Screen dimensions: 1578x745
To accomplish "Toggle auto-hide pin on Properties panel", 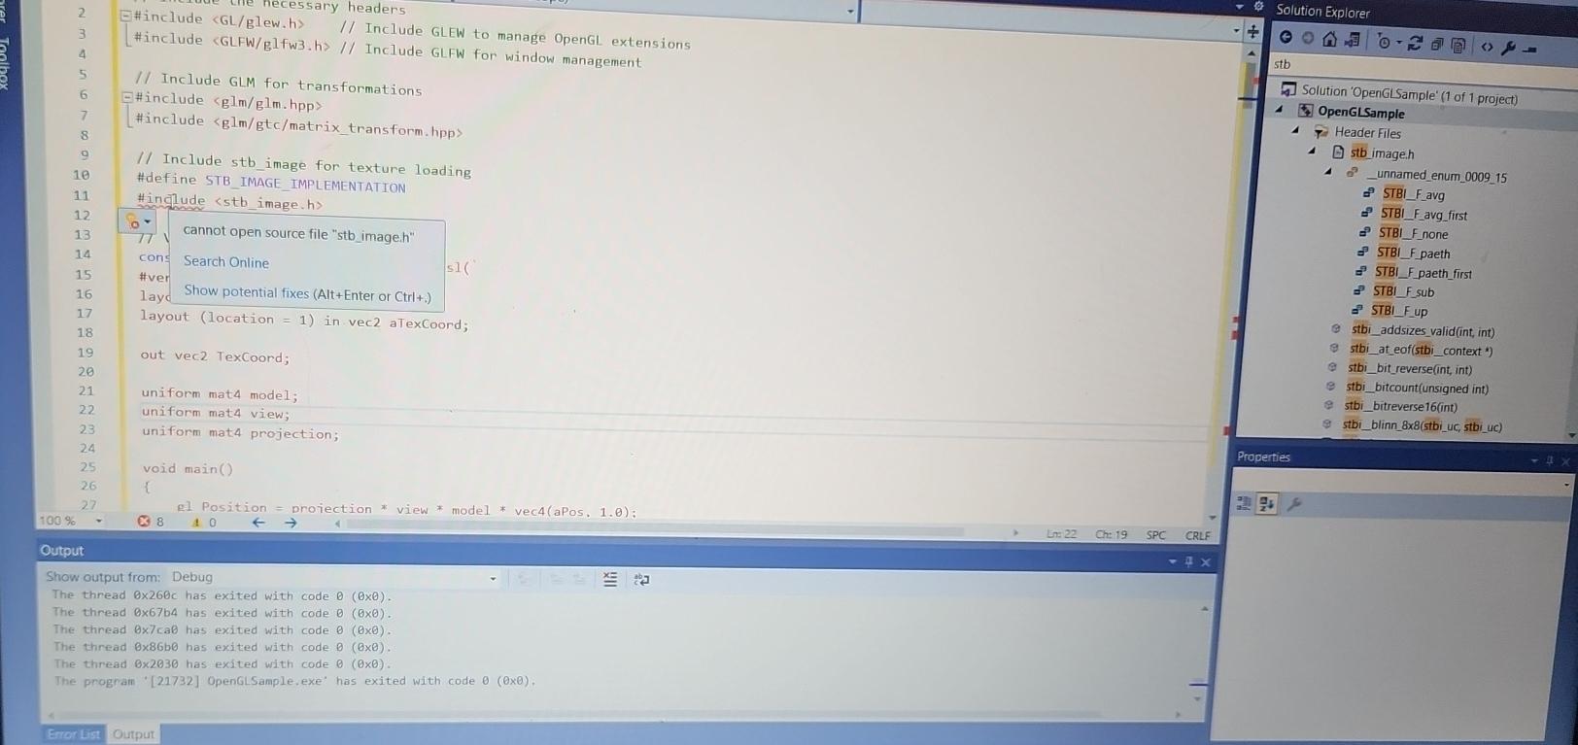I will 1550,460.
